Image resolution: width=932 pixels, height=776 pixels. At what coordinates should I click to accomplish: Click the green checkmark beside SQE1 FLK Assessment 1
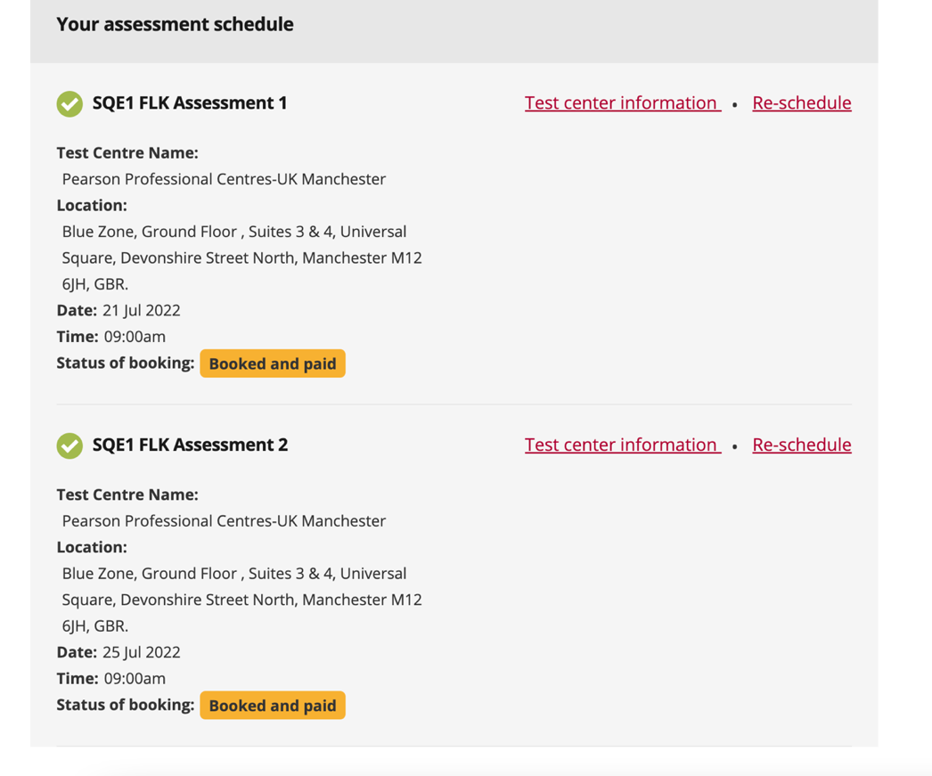point(69,104)
